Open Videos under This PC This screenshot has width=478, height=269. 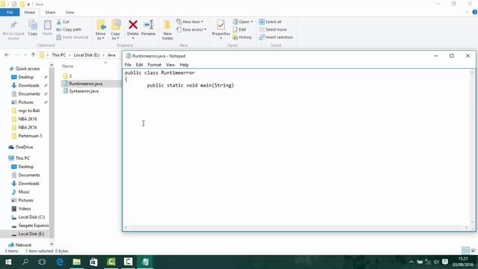pos(25,208)
